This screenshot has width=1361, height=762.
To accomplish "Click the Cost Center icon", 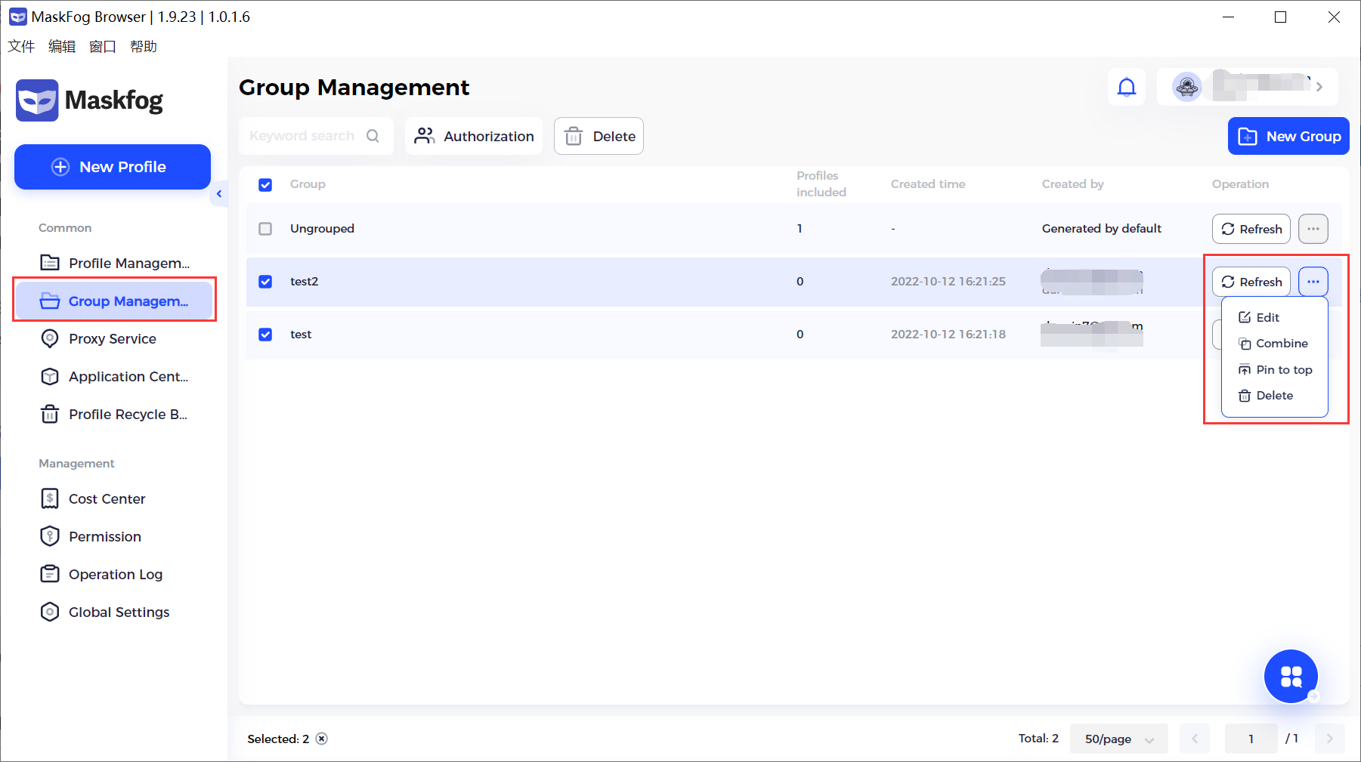I will tap(50, 498).
